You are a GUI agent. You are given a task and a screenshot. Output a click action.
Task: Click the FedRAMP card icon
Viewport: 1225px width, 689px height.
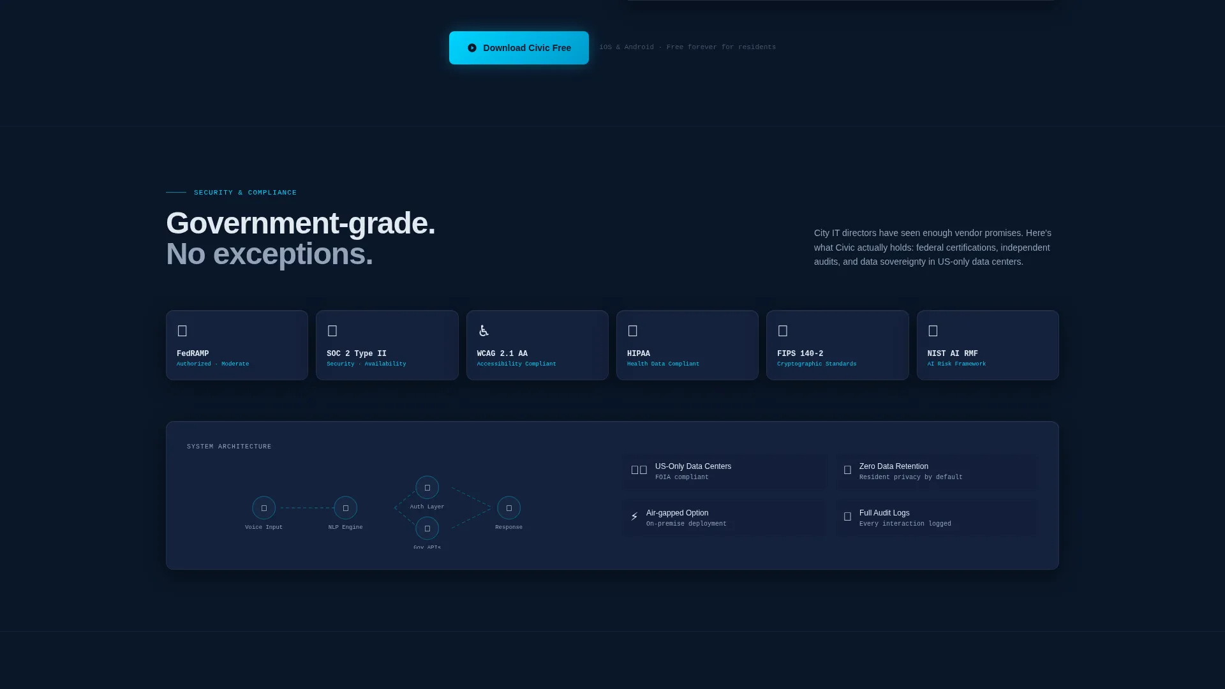182,330
